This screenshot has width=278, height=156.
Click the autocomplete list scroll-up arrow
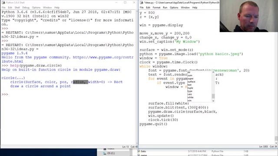[213, 72]
